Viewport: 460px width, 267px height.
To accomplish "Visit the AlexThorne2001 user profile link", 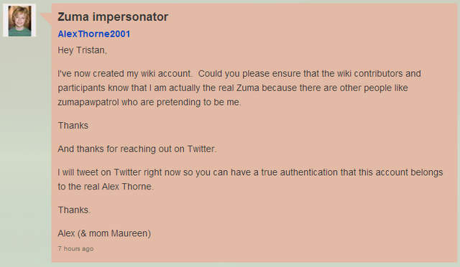I will (x=94, y=34).
